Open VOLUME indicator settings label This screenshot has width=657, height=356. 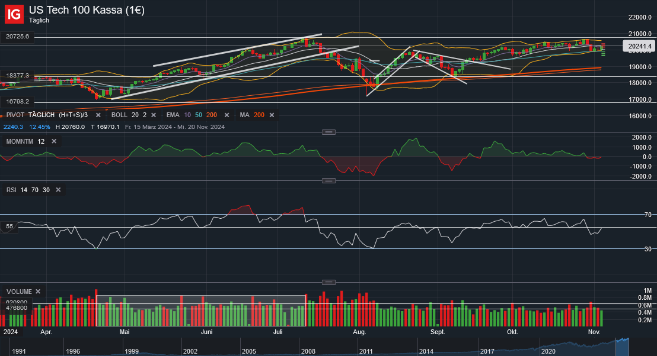point(19,291)
